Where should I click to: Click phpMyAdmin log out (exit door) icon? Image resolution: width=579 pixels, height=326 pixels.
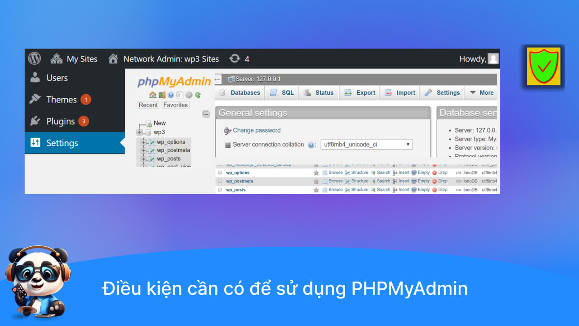(x=162, y=95)
